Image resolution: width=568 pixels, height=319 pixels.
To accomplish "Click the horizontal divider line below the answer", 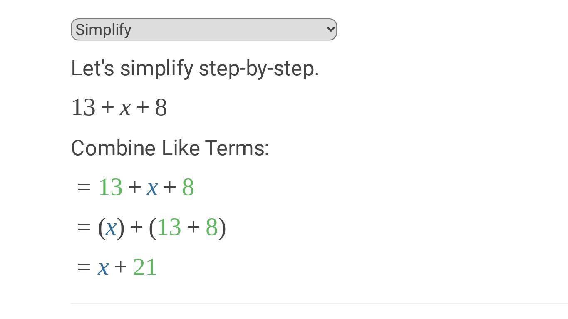I will (x=320, y=304).
